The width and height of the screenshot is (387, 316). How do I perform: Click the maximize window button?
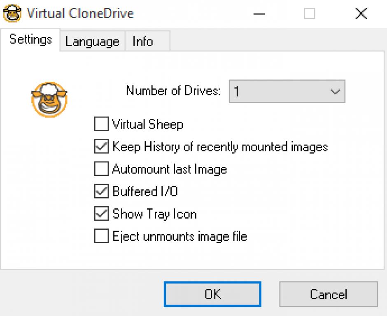[310, 14]
